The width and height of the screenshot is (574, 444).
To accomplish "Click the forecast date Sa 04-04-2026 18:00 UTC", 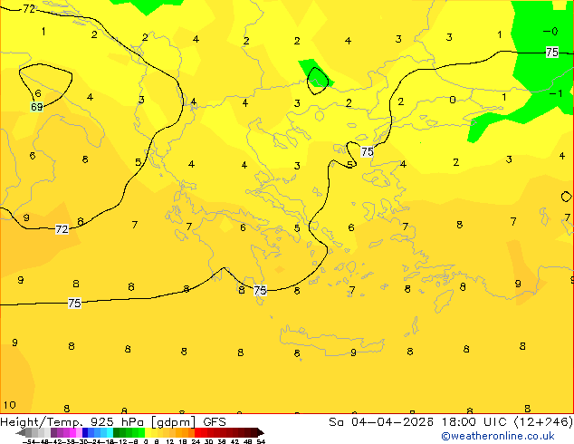I will (x=450, y=422).
